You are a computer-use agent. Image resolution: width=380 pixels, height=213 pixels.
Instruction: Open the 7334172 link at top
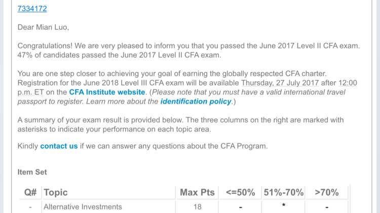[32, 9]
